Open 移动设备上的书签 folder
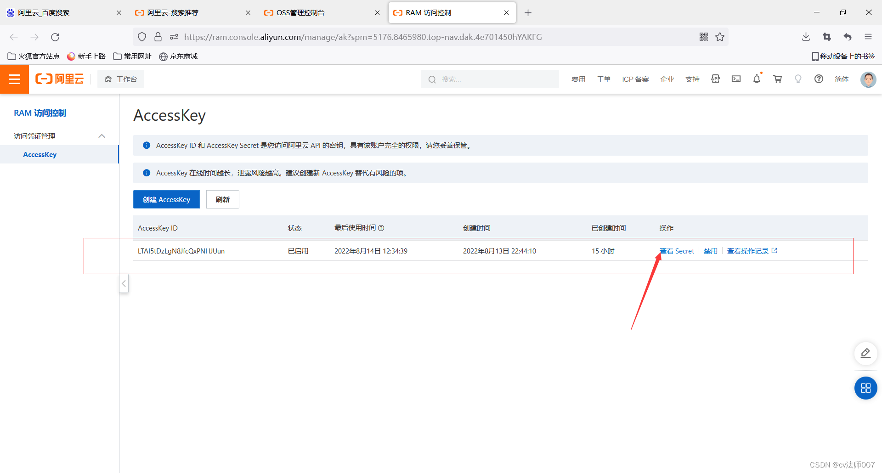Image resolution: width=882 pixels, height=473 pixels. pyautogui.click(x=843, y=56)
